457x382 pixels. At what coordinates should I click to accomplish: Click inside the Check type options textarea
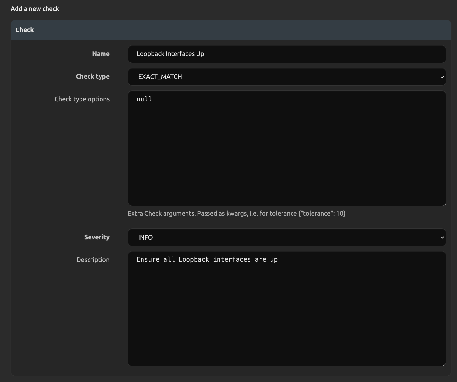click(x=286, y=148)
